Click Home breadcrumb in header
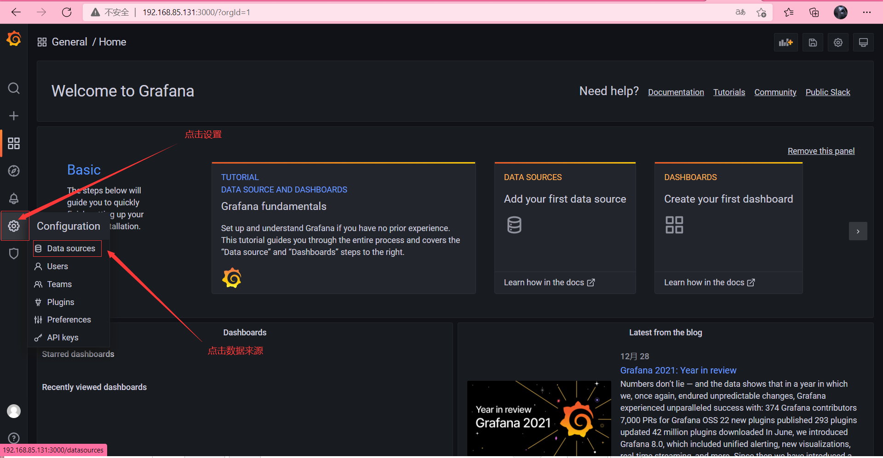 (112, 42)
